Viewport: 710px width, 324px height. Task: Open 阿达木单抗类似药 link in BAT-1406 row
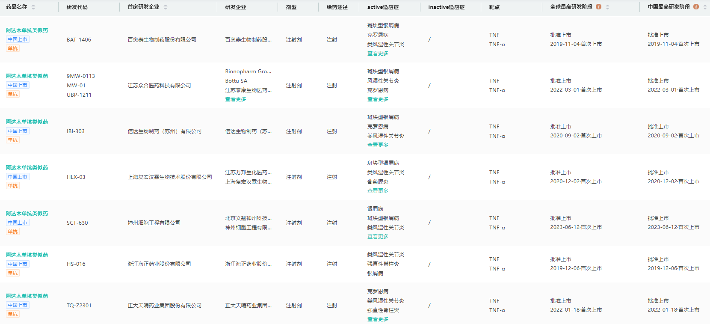[27, 30]
